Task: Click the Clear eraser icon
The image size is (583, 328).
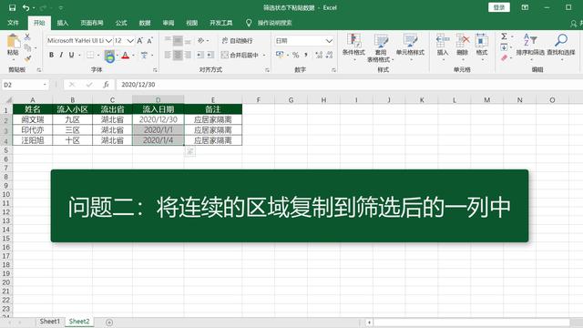Action: coord(504,58)
